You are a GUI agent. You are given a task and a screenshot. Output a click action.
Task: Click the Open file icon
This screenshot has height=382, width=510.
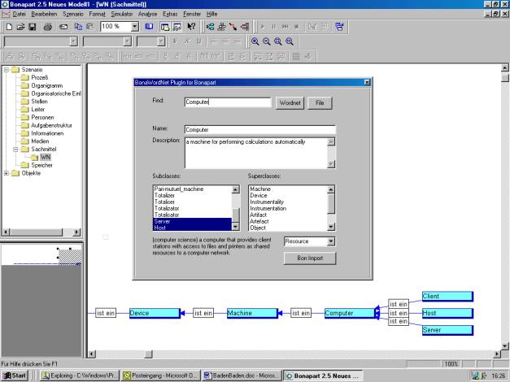tap(20, 27)
